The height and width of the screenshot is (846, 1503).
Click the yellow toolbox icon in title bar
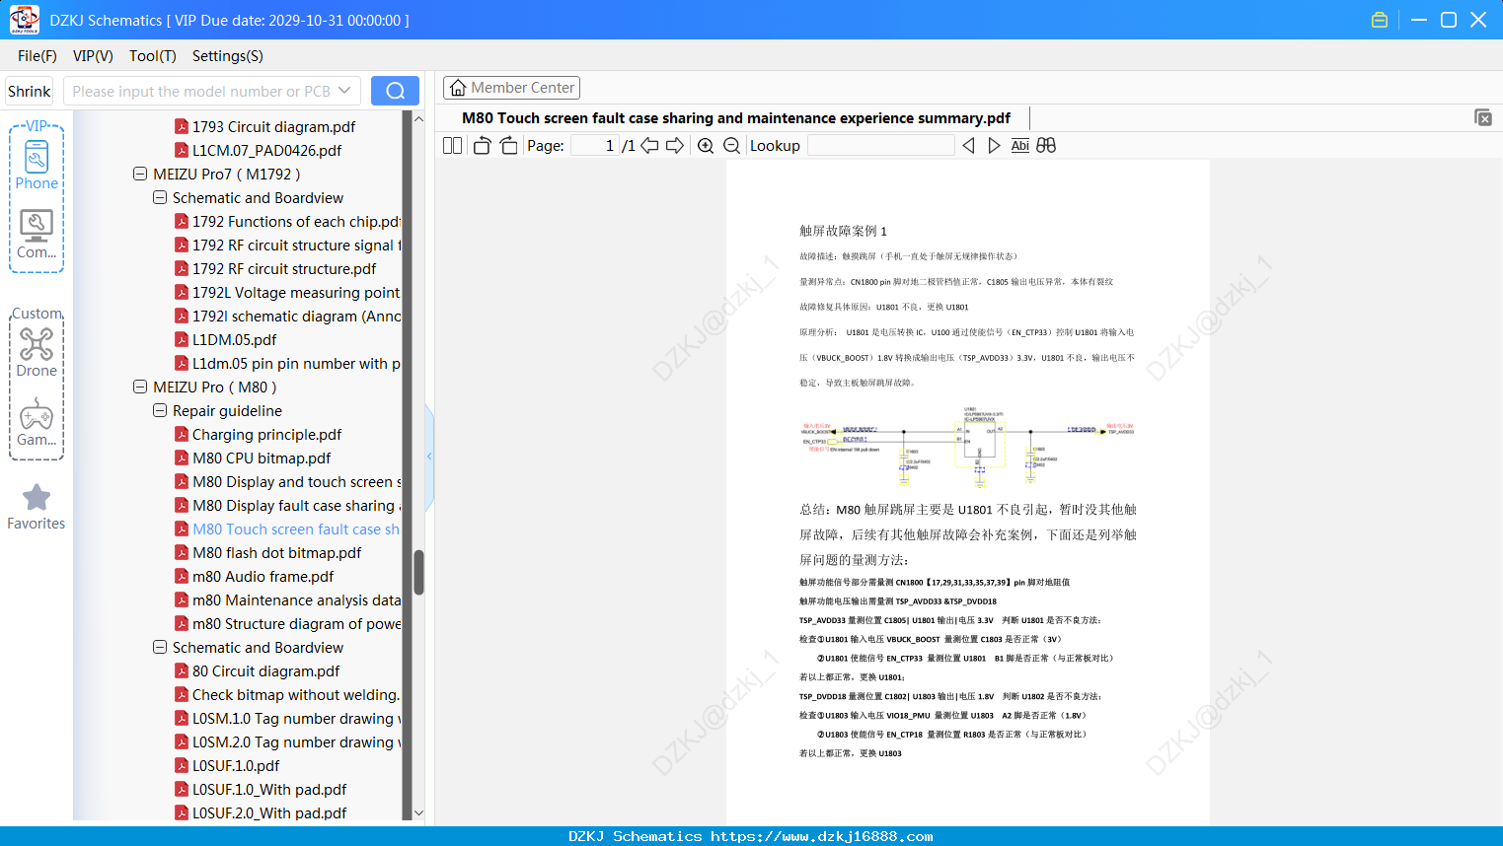click(x=1380, y=20)
